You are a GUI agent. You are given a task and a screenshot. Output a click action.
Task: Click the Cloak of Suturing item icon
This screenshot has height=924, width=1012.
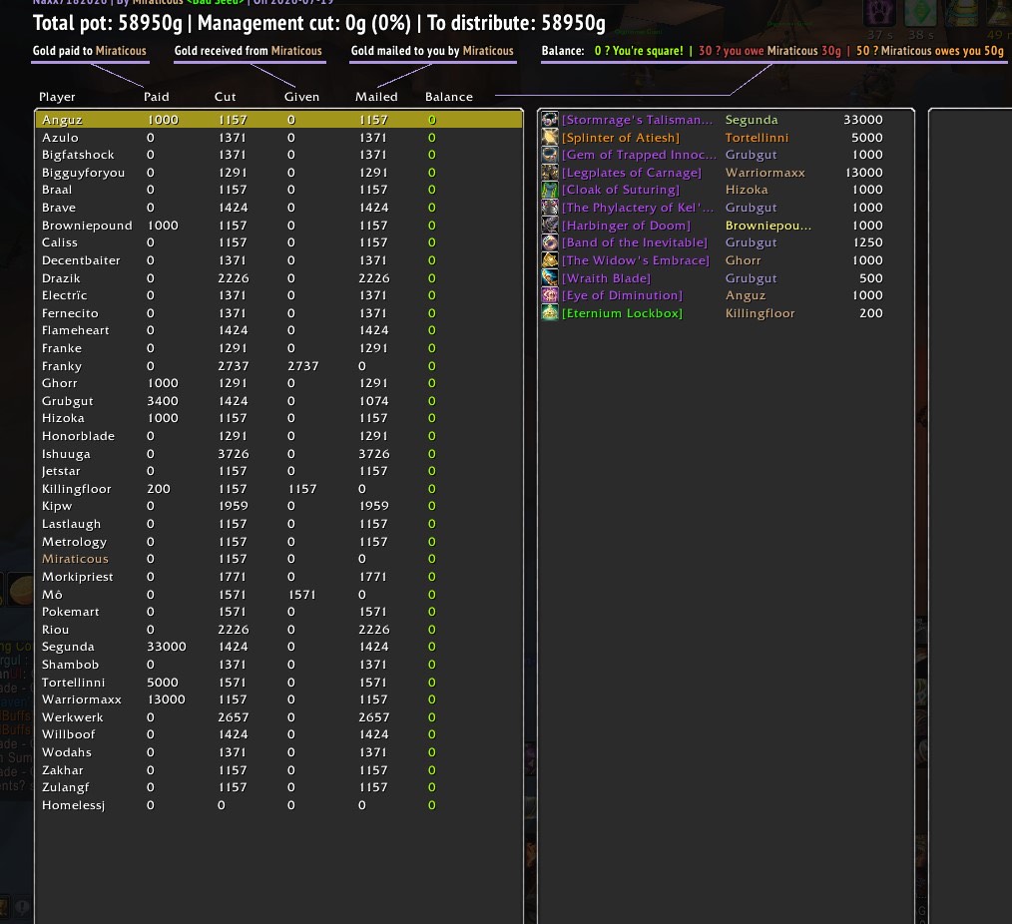click(x=549, y=190)
